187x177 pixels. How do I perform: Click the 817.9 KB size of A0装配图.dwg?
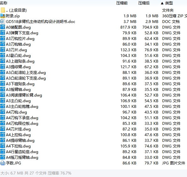click(128, 27)
